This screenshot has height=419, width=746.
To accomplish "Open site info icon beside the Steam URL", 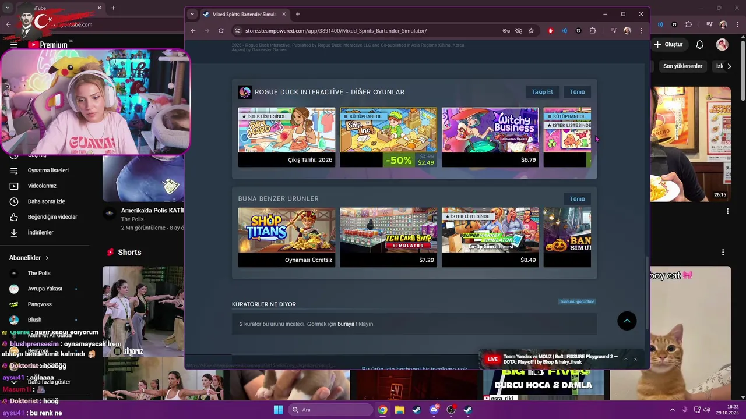I will [237, 30].
